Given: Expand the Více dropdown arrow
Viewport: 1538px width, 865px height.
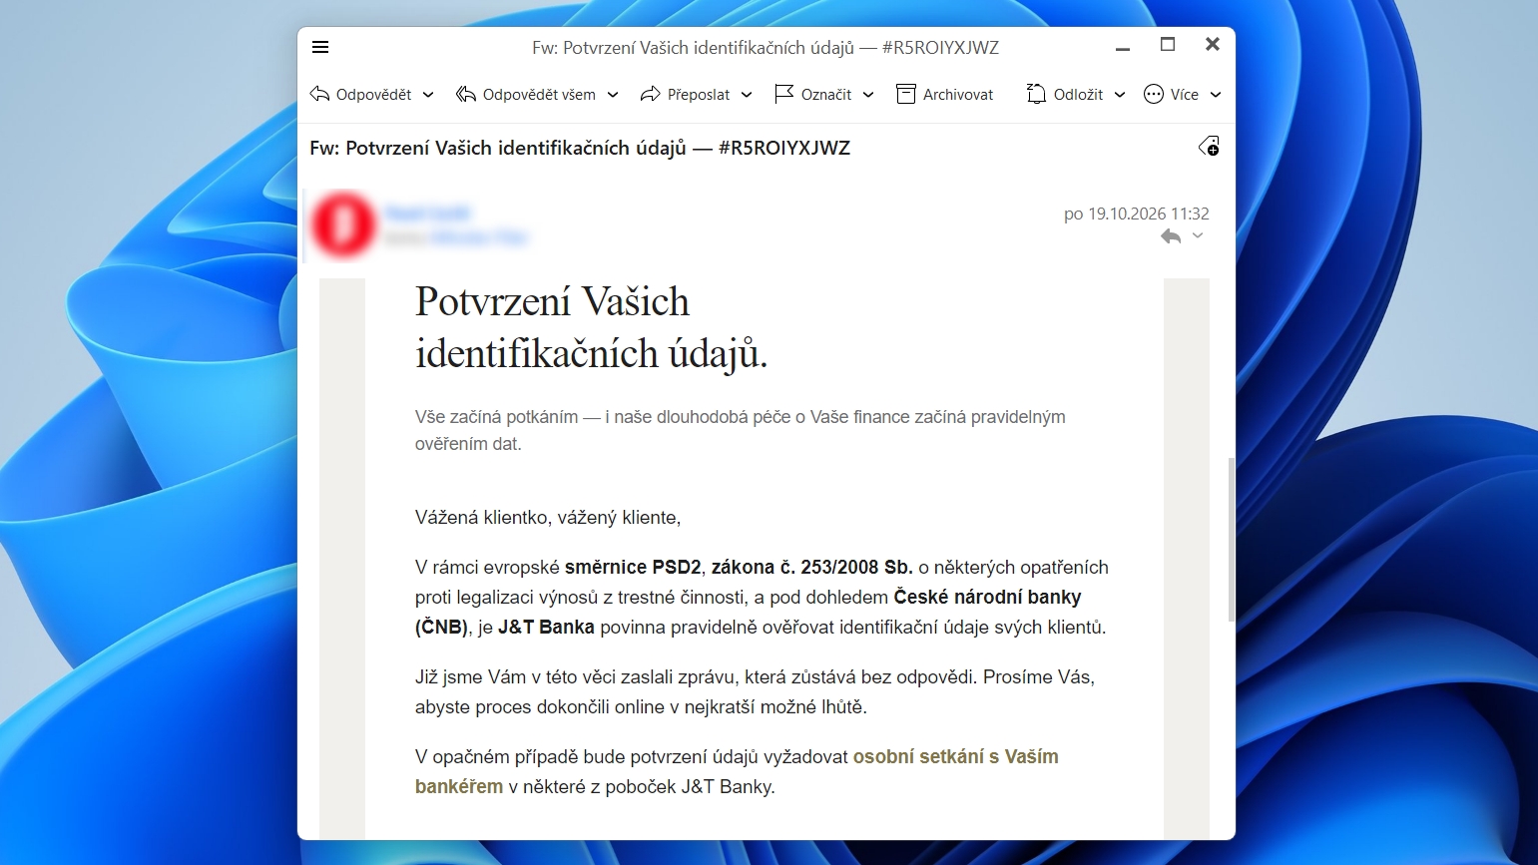Looking at the screenshot, I should [x=1216, y=95].
